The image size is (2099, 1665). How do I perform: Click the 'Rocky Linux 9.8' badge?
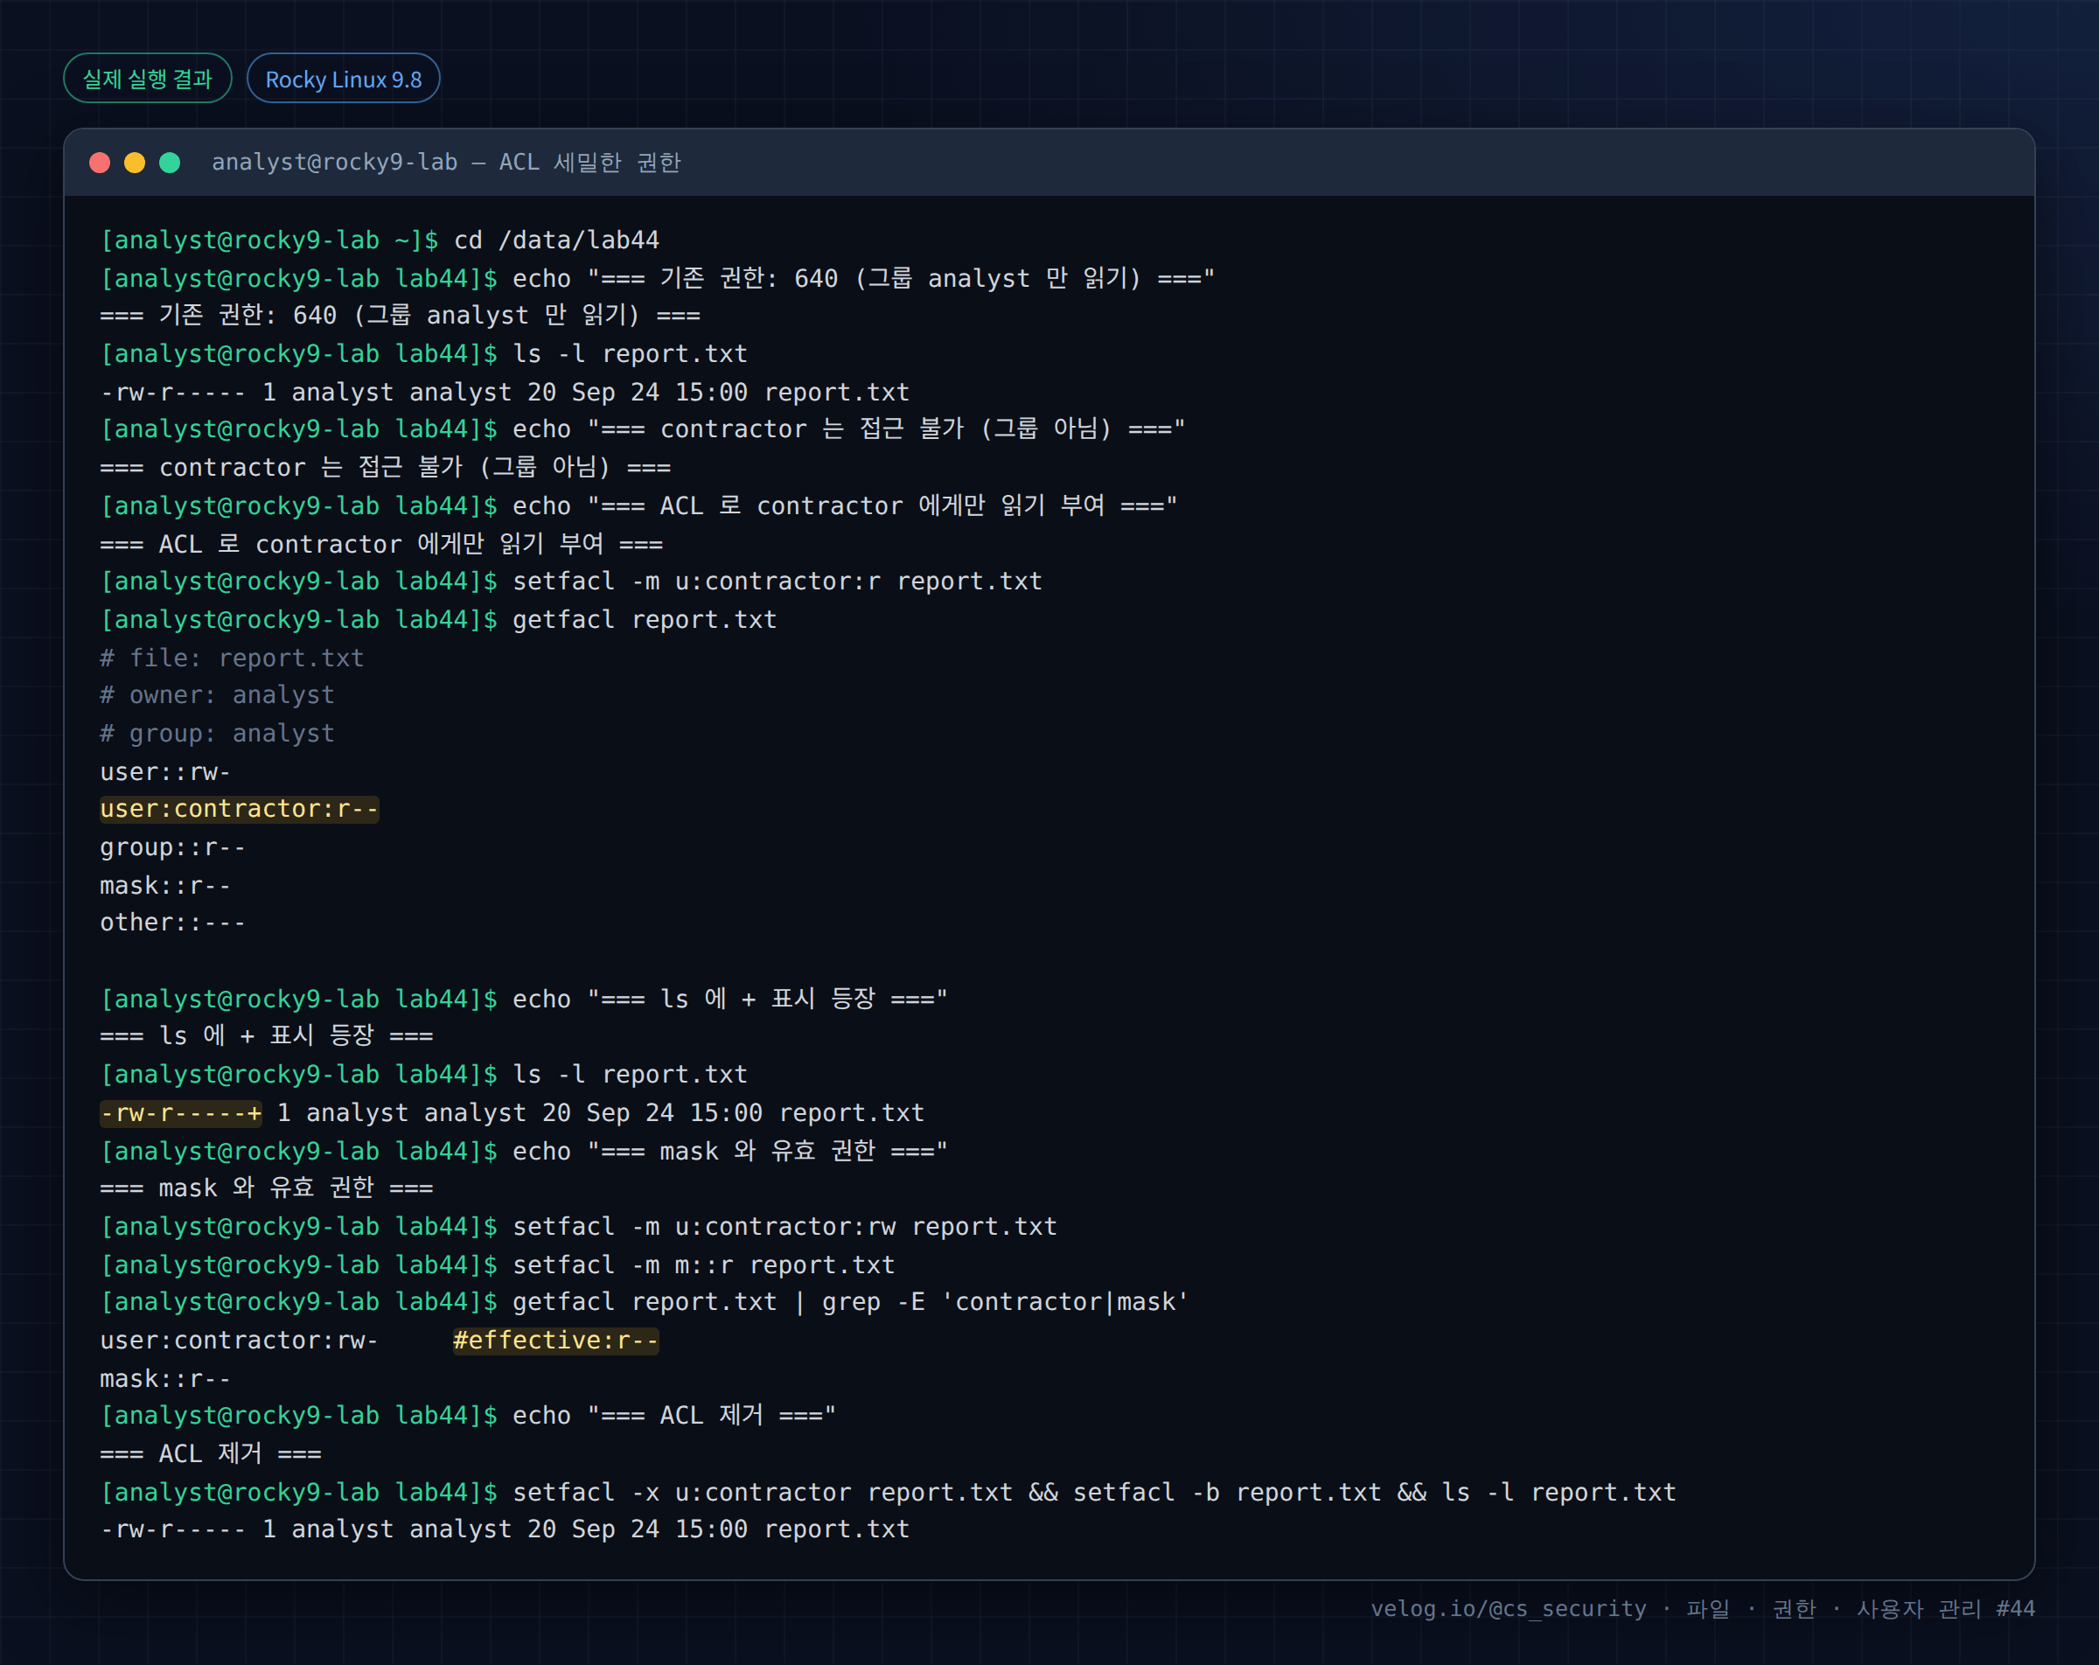[343, 79]
